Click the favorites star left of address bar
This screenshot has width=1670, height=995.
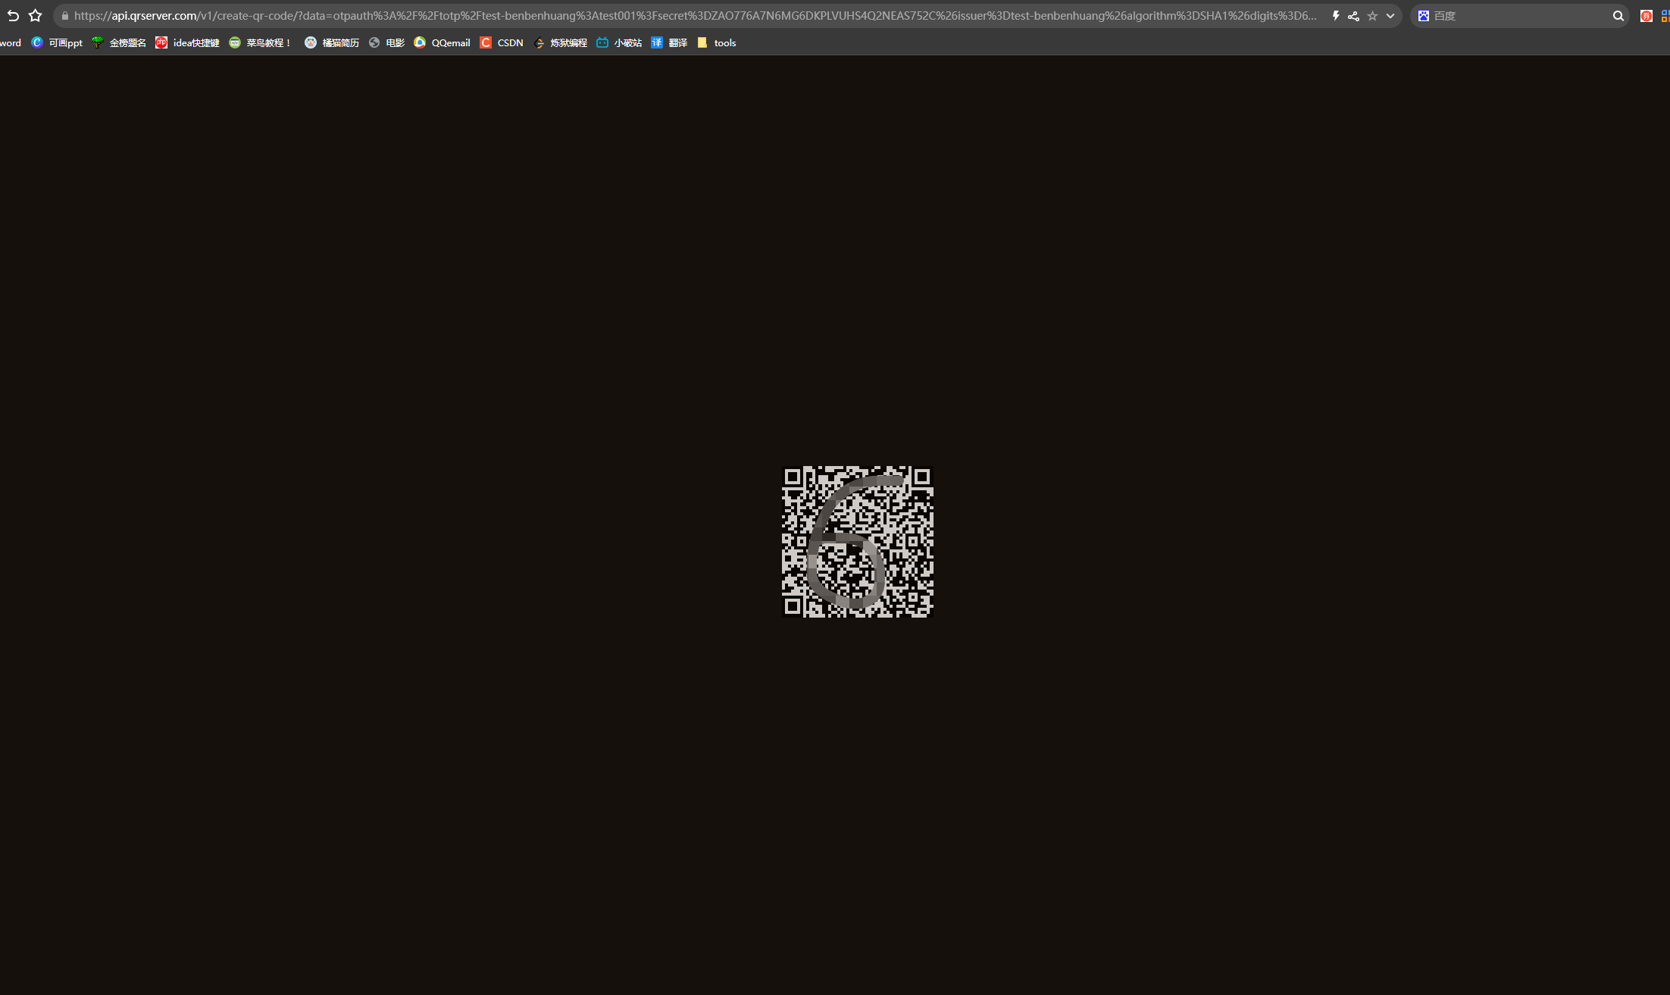click(35, 16)
